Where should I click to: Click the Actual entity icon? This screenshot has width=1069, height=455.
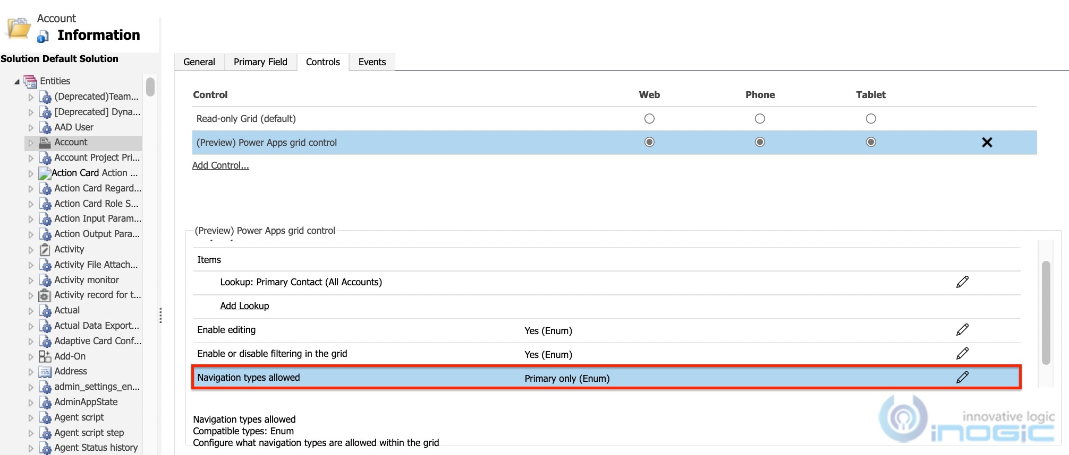point(46,310)
